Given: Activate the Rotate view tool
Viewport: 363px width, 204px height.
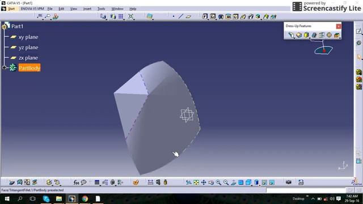Looking at the screenshot, I should click(211, 182).
